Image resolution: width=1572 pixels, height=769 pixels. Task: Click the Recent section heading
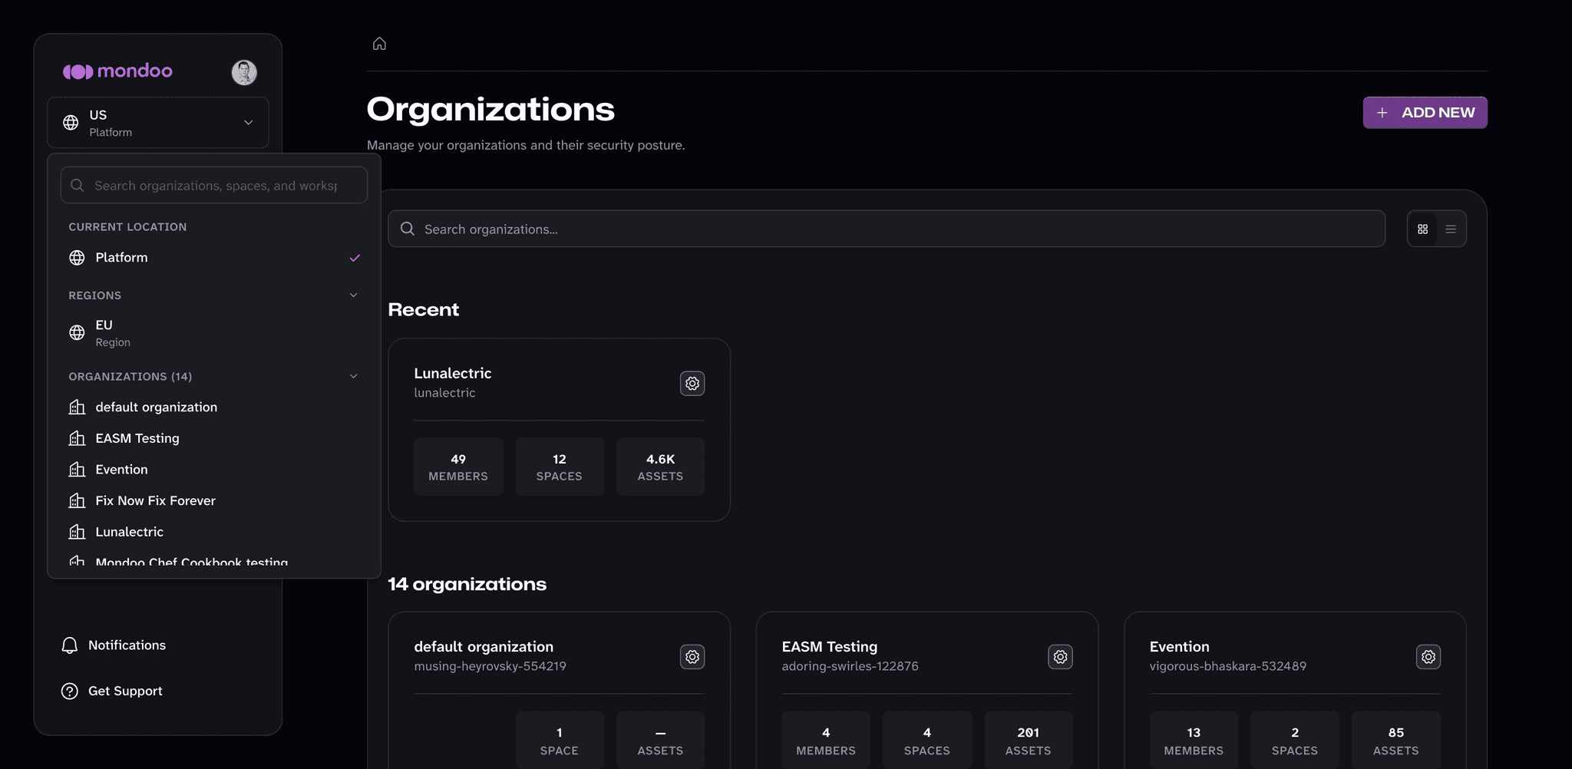tap(424, 309)
